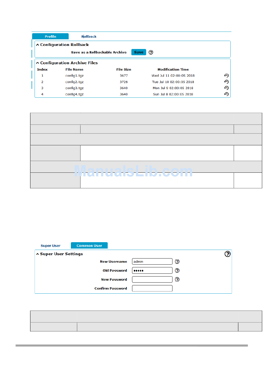
Task: Open the Common User tab
Action: [89, 246]
